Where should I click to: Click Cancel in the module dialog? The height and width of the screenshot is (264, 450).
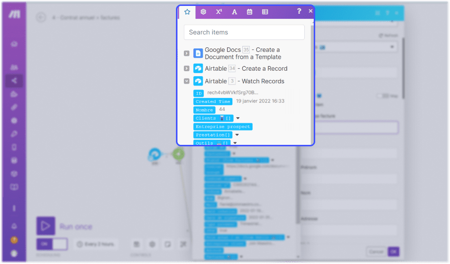pyautogui.click(x=376, y=252)
